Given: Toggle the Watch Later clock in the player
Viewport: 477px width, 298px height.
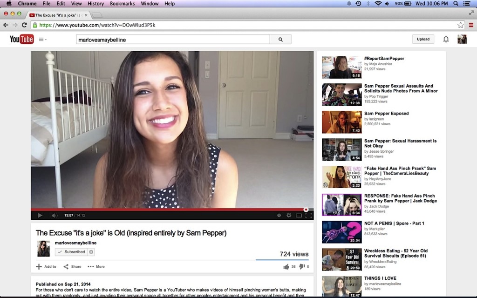Looking at the screenshot, I should [x=279, y=215].
